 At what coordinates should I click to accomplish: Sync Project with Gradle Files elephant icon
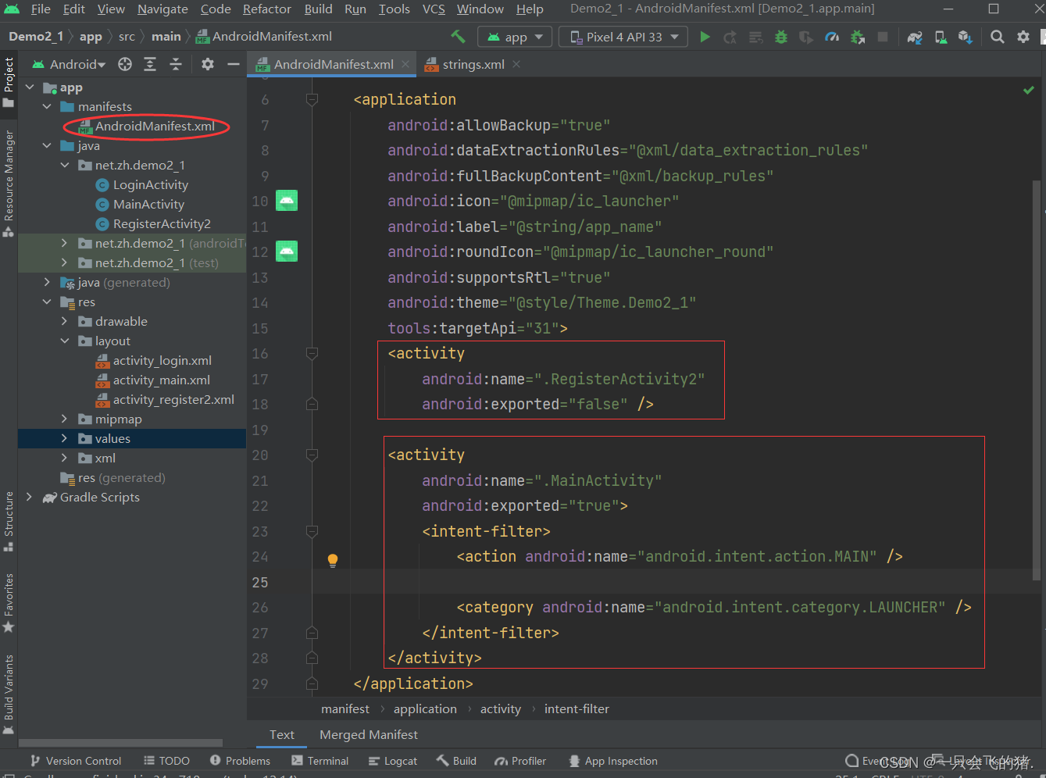(x=915, y=37)
